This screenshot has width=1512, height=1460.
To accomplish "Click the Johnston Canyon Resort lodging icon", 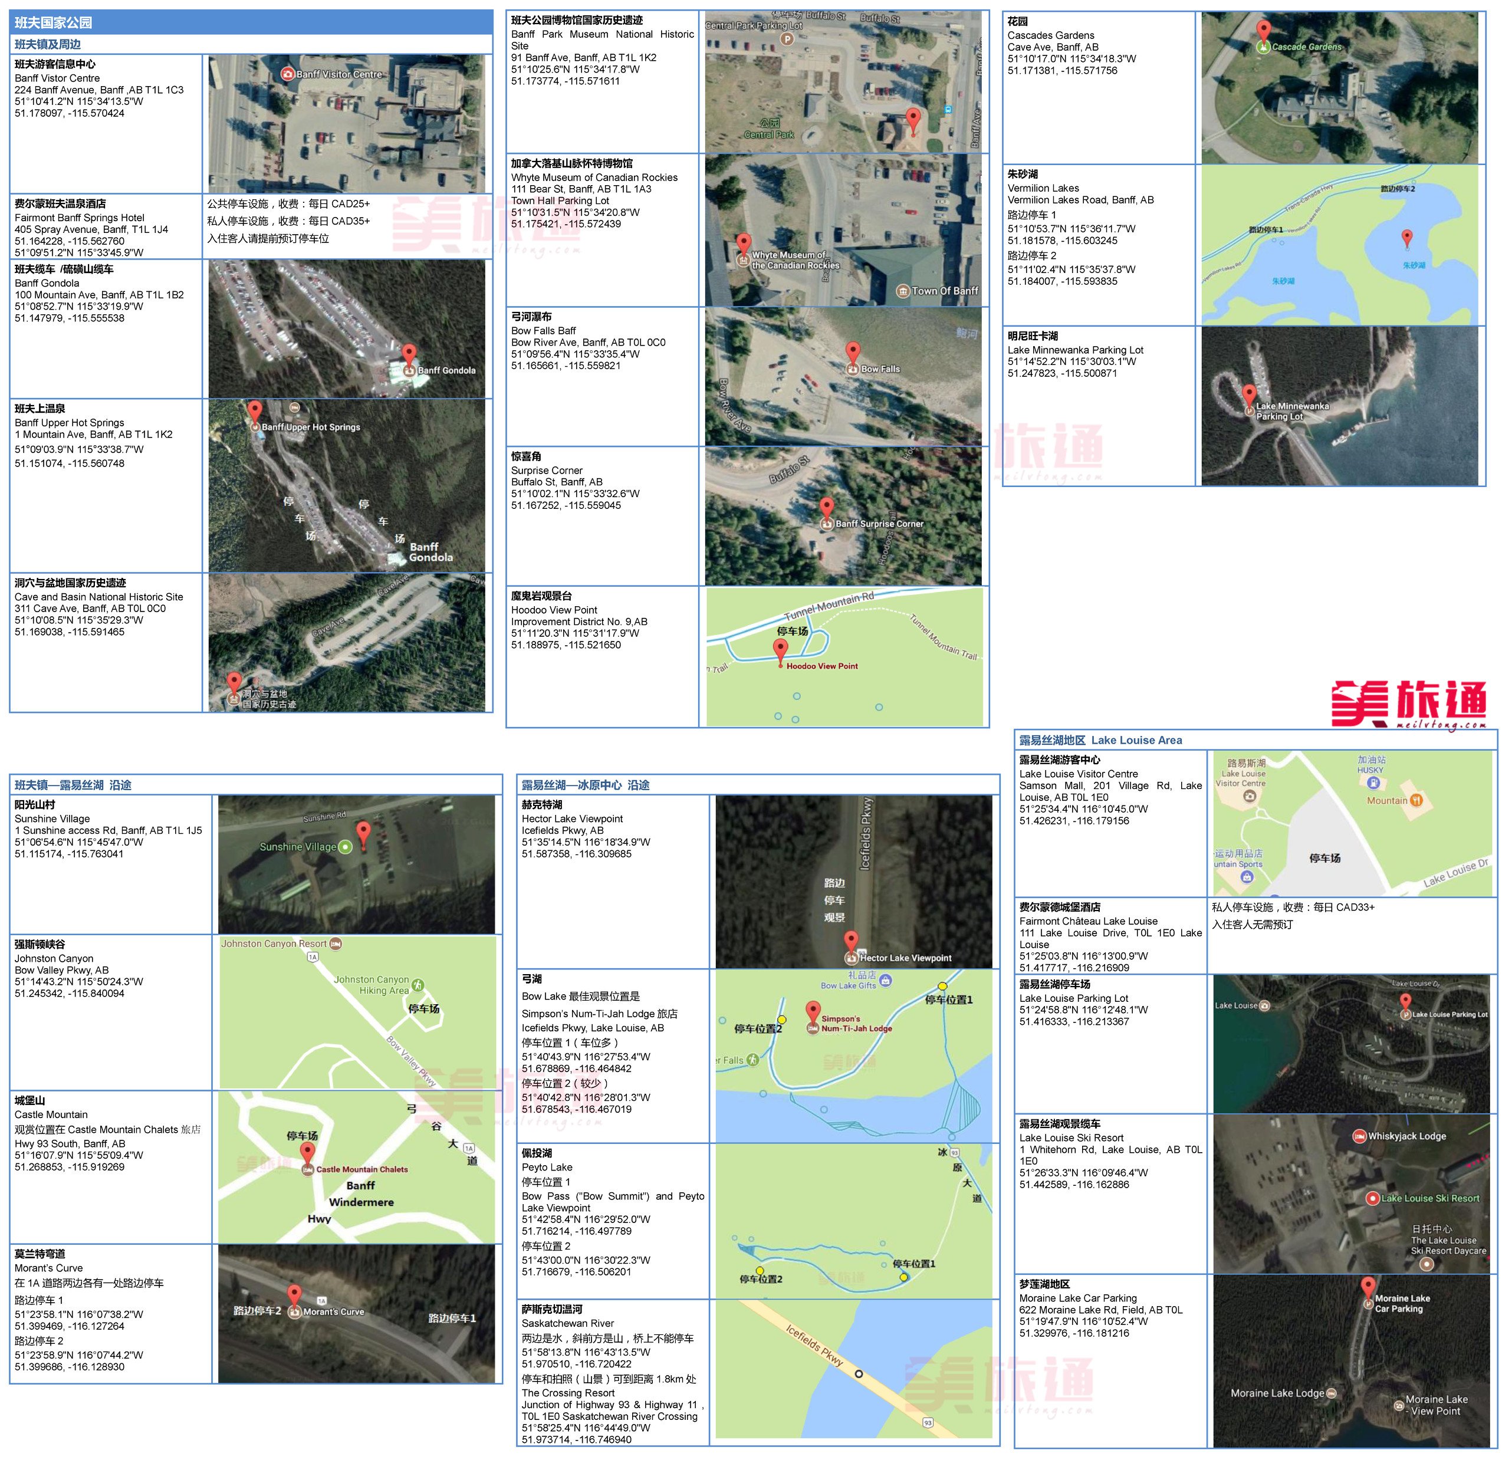I will tap(336, 943).
